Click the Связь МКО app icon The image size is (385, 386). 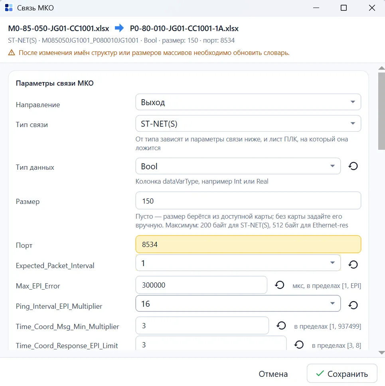pyautogui.click(x=9, y=8)
